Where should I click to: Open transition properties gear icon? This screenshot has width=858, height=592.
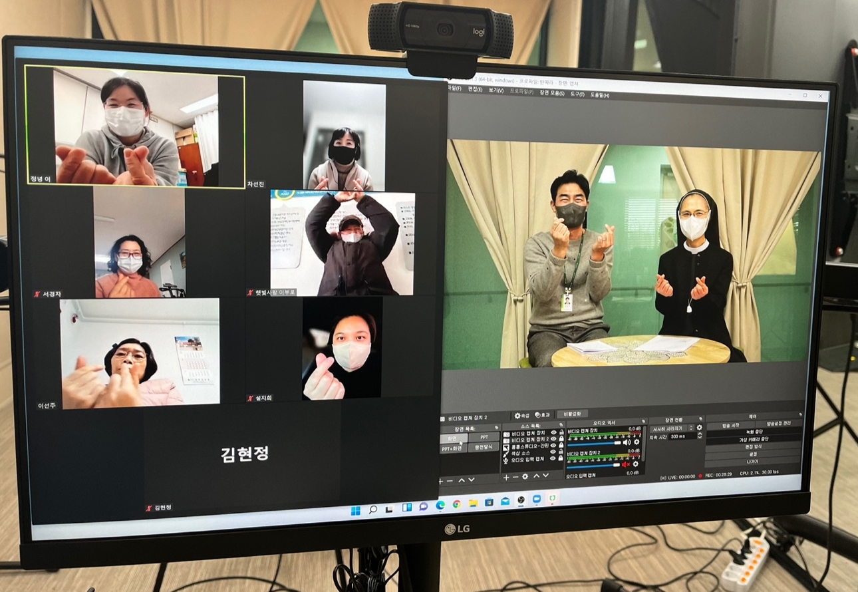click(x=699, y=428)
